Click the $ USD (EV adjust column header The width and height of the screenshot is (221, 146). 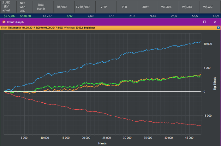[x=8, y=7]
